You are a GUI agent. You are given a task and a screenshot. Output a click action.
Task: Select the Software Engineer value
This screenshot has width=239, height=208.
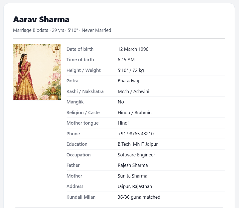pyautogui.click(x=136, y=155)
